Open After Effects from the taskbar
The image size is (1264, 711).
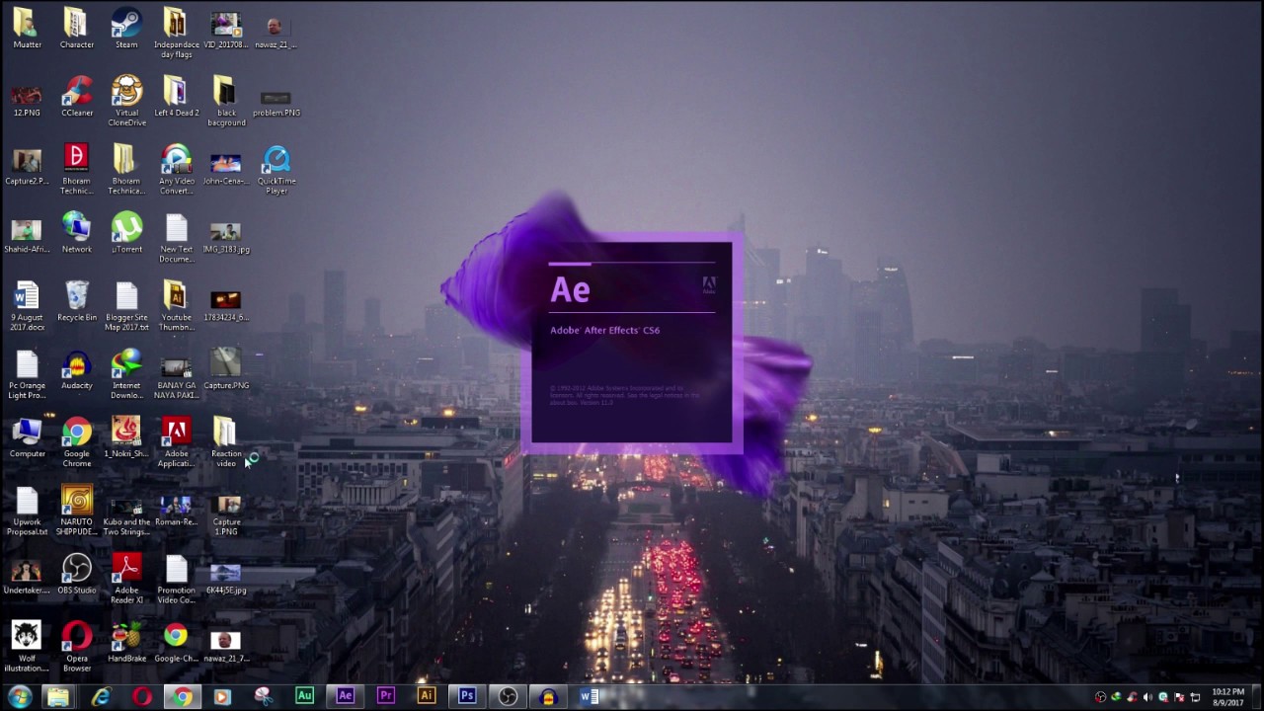(x=345, y=696)
